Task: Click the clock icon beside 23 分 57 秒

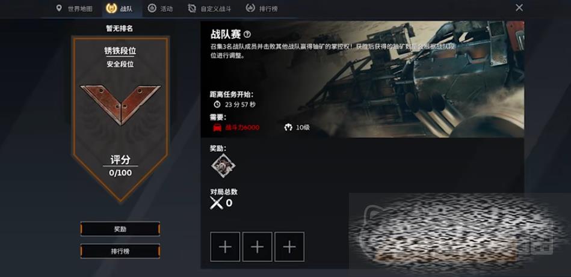Action: [217, 105]
